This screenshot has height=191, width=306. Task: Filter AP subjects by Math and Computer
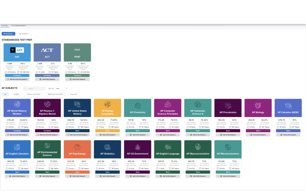pos(55,94)
